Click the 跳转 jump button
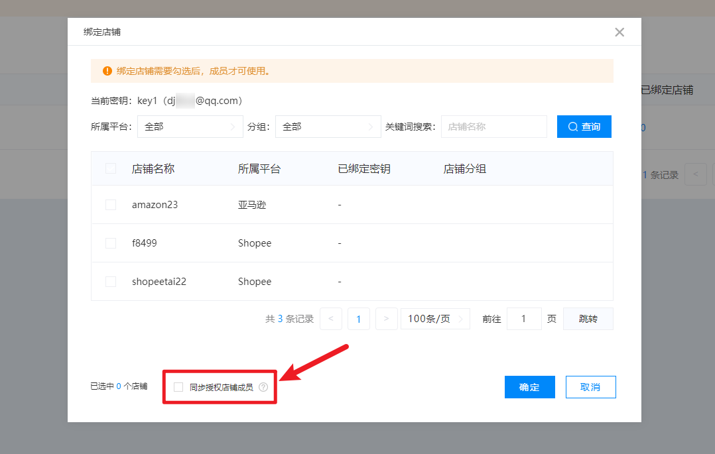The width and height of the screenshot is (715, 454). point(588,319)
